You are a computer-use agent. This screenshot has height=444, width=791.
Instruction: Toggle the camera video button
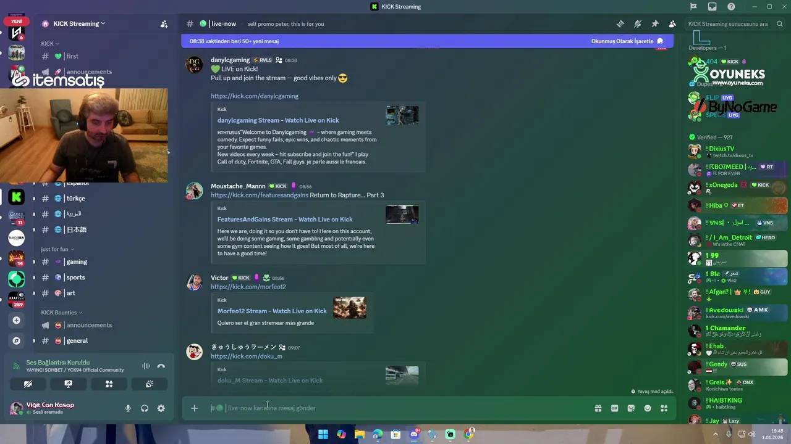click(x=28, y=384)
